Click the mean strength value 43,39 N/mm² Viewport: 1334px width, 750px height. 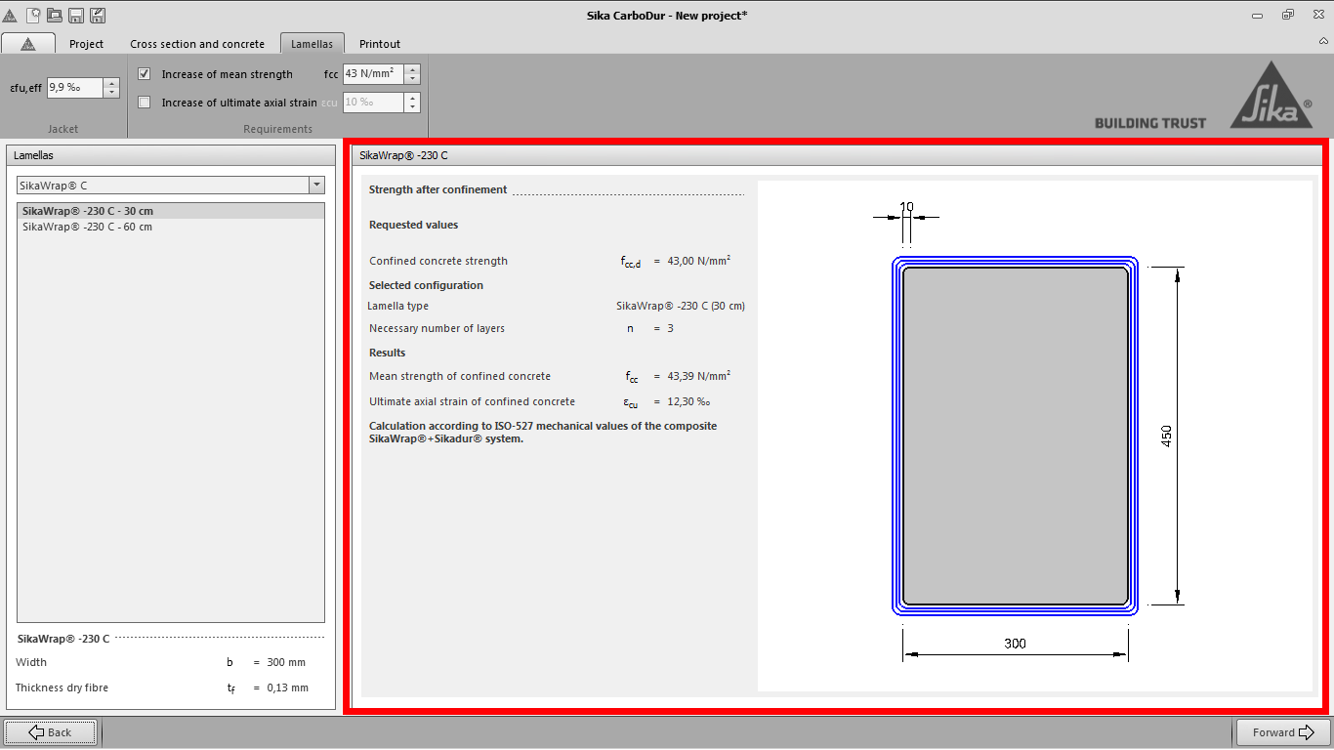(699, 376)
